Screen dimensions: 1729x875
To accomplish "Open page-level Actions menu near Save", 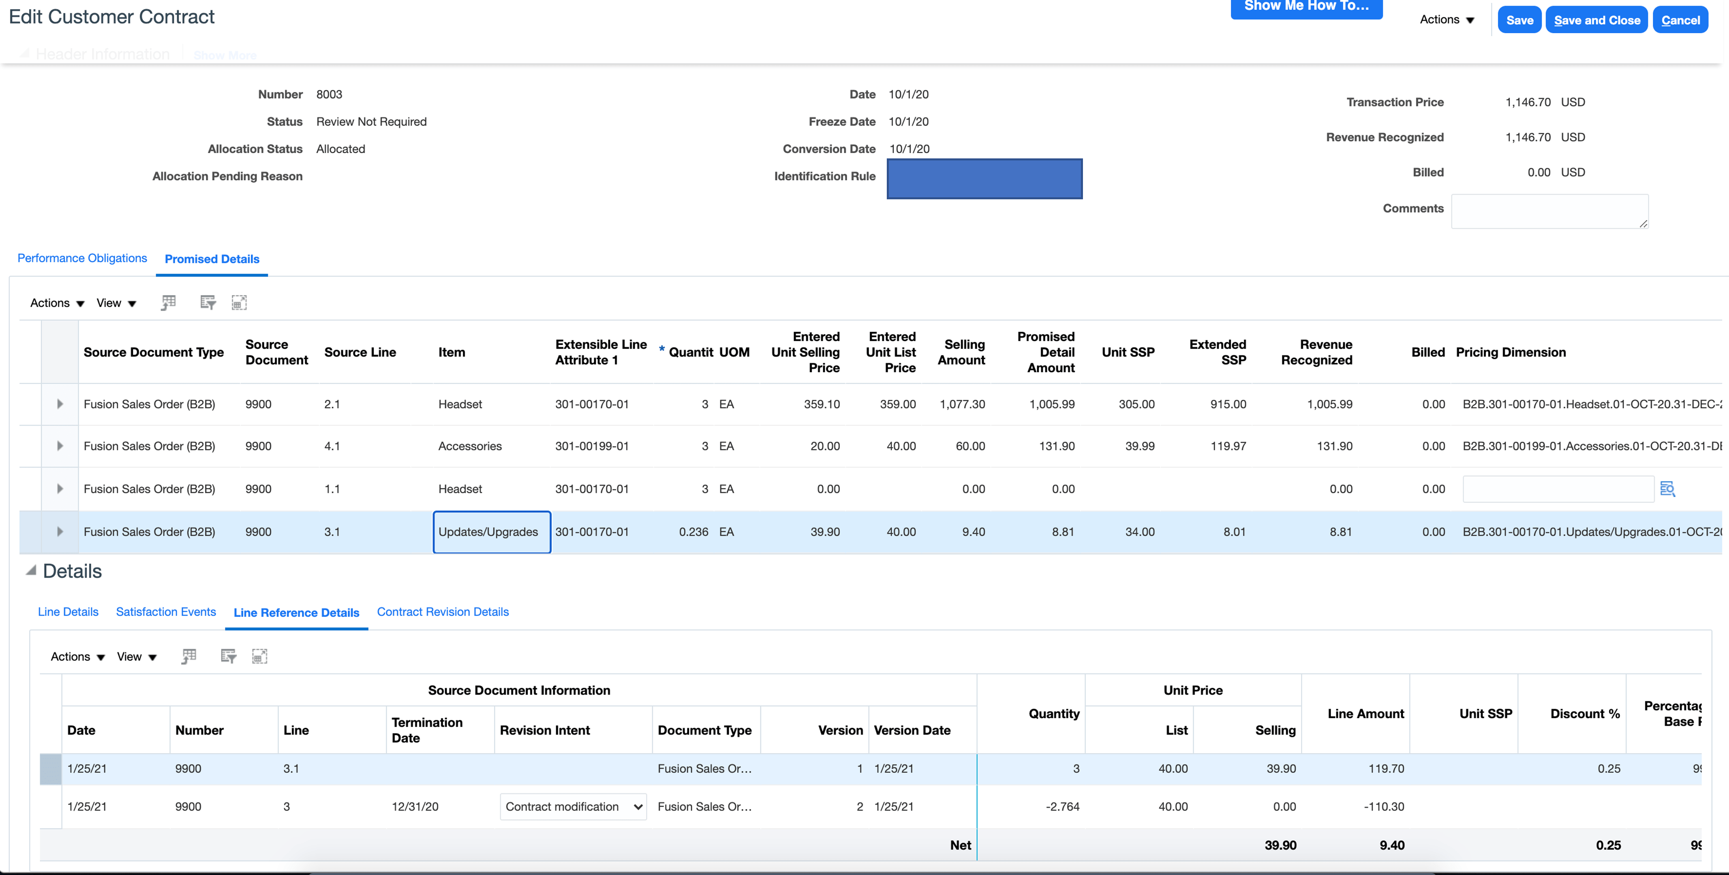I will point(1447,19).
